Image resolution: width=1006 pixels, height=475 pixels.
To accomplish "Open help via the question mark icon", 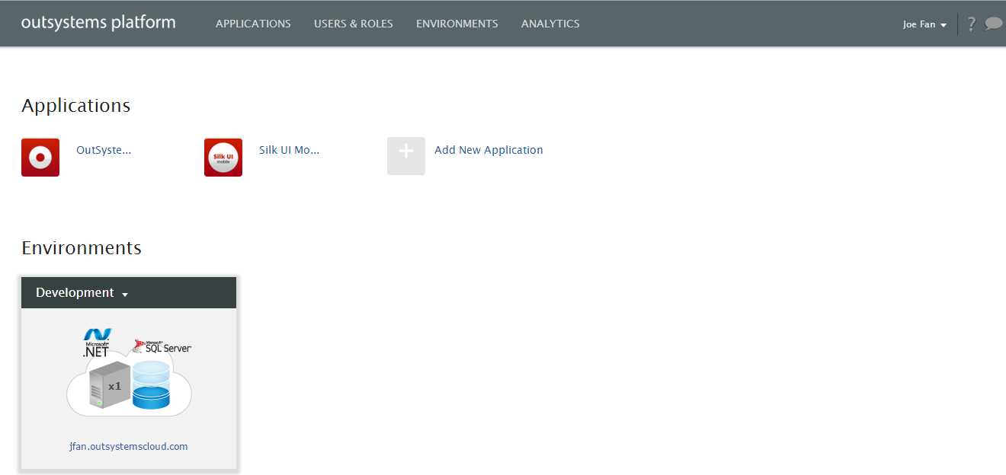I will coord(970,24).
